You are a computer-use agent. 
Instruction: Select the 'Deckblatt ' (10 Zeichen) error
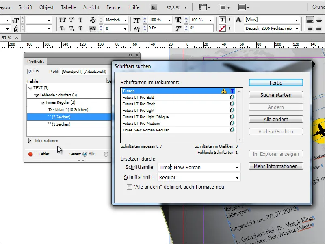click(x=69, y=109)
